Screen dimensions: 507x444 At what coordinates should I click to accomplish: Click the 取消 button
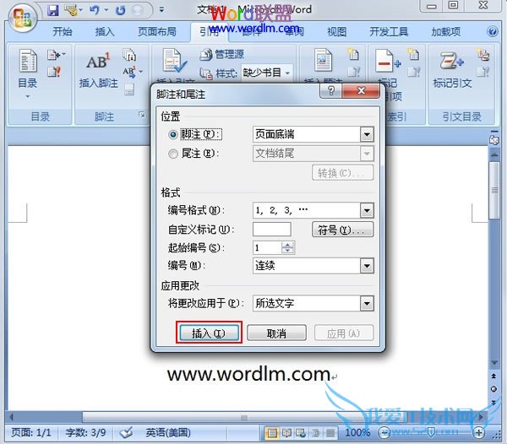(276, 333)
